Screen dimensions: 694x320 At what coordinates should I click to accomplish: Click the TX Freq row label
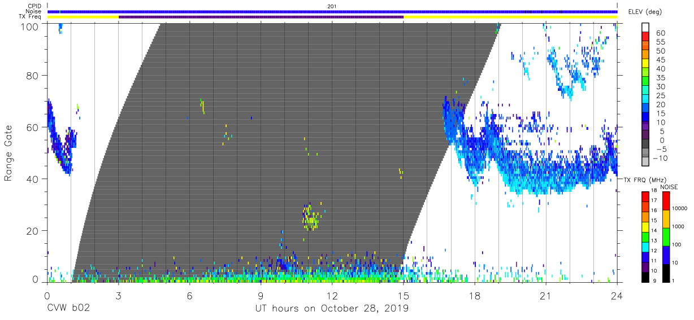tap(31, 17)
